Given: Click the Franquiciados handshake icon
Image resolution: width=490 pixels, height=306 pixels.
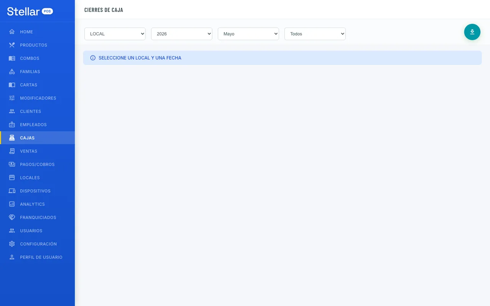Looking at the screenshot, I should 12,217.
